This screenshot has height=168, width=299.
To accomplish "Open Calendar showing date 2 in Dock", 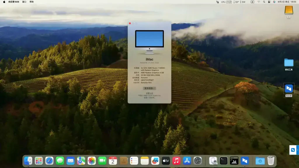I will point(113,161).
